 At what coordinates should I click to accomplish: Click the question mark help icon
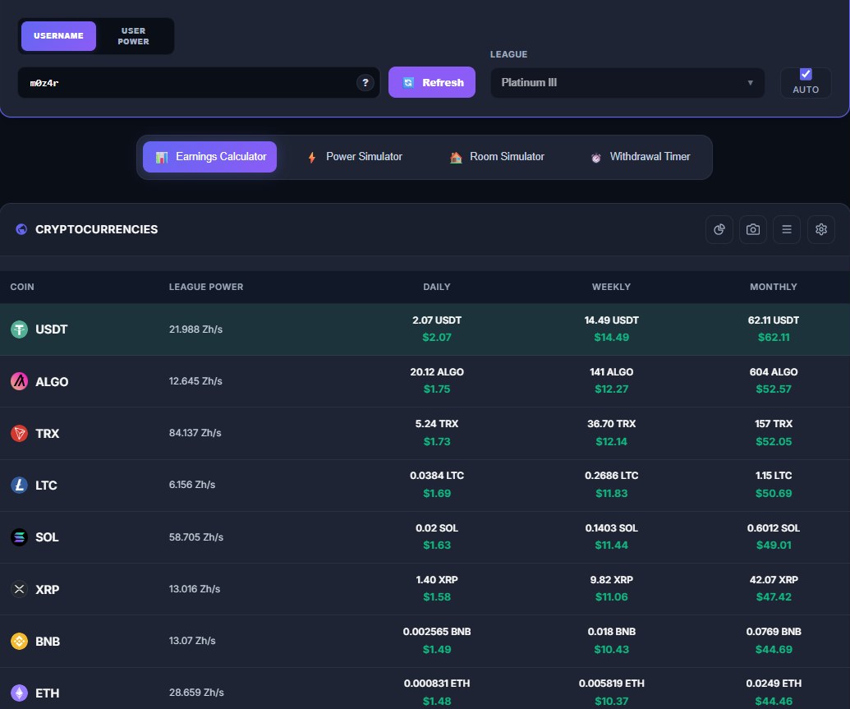[x=365, y=82]
